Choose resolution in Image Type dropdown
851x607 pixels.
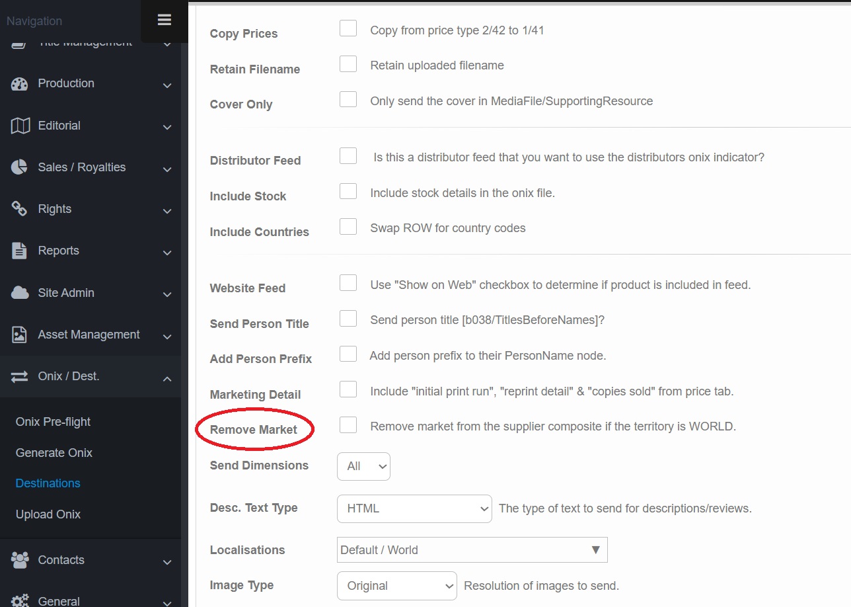[x=396, y=586]
